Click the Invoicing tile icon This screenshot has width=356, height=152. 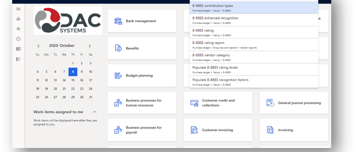[x=270, y=130]
